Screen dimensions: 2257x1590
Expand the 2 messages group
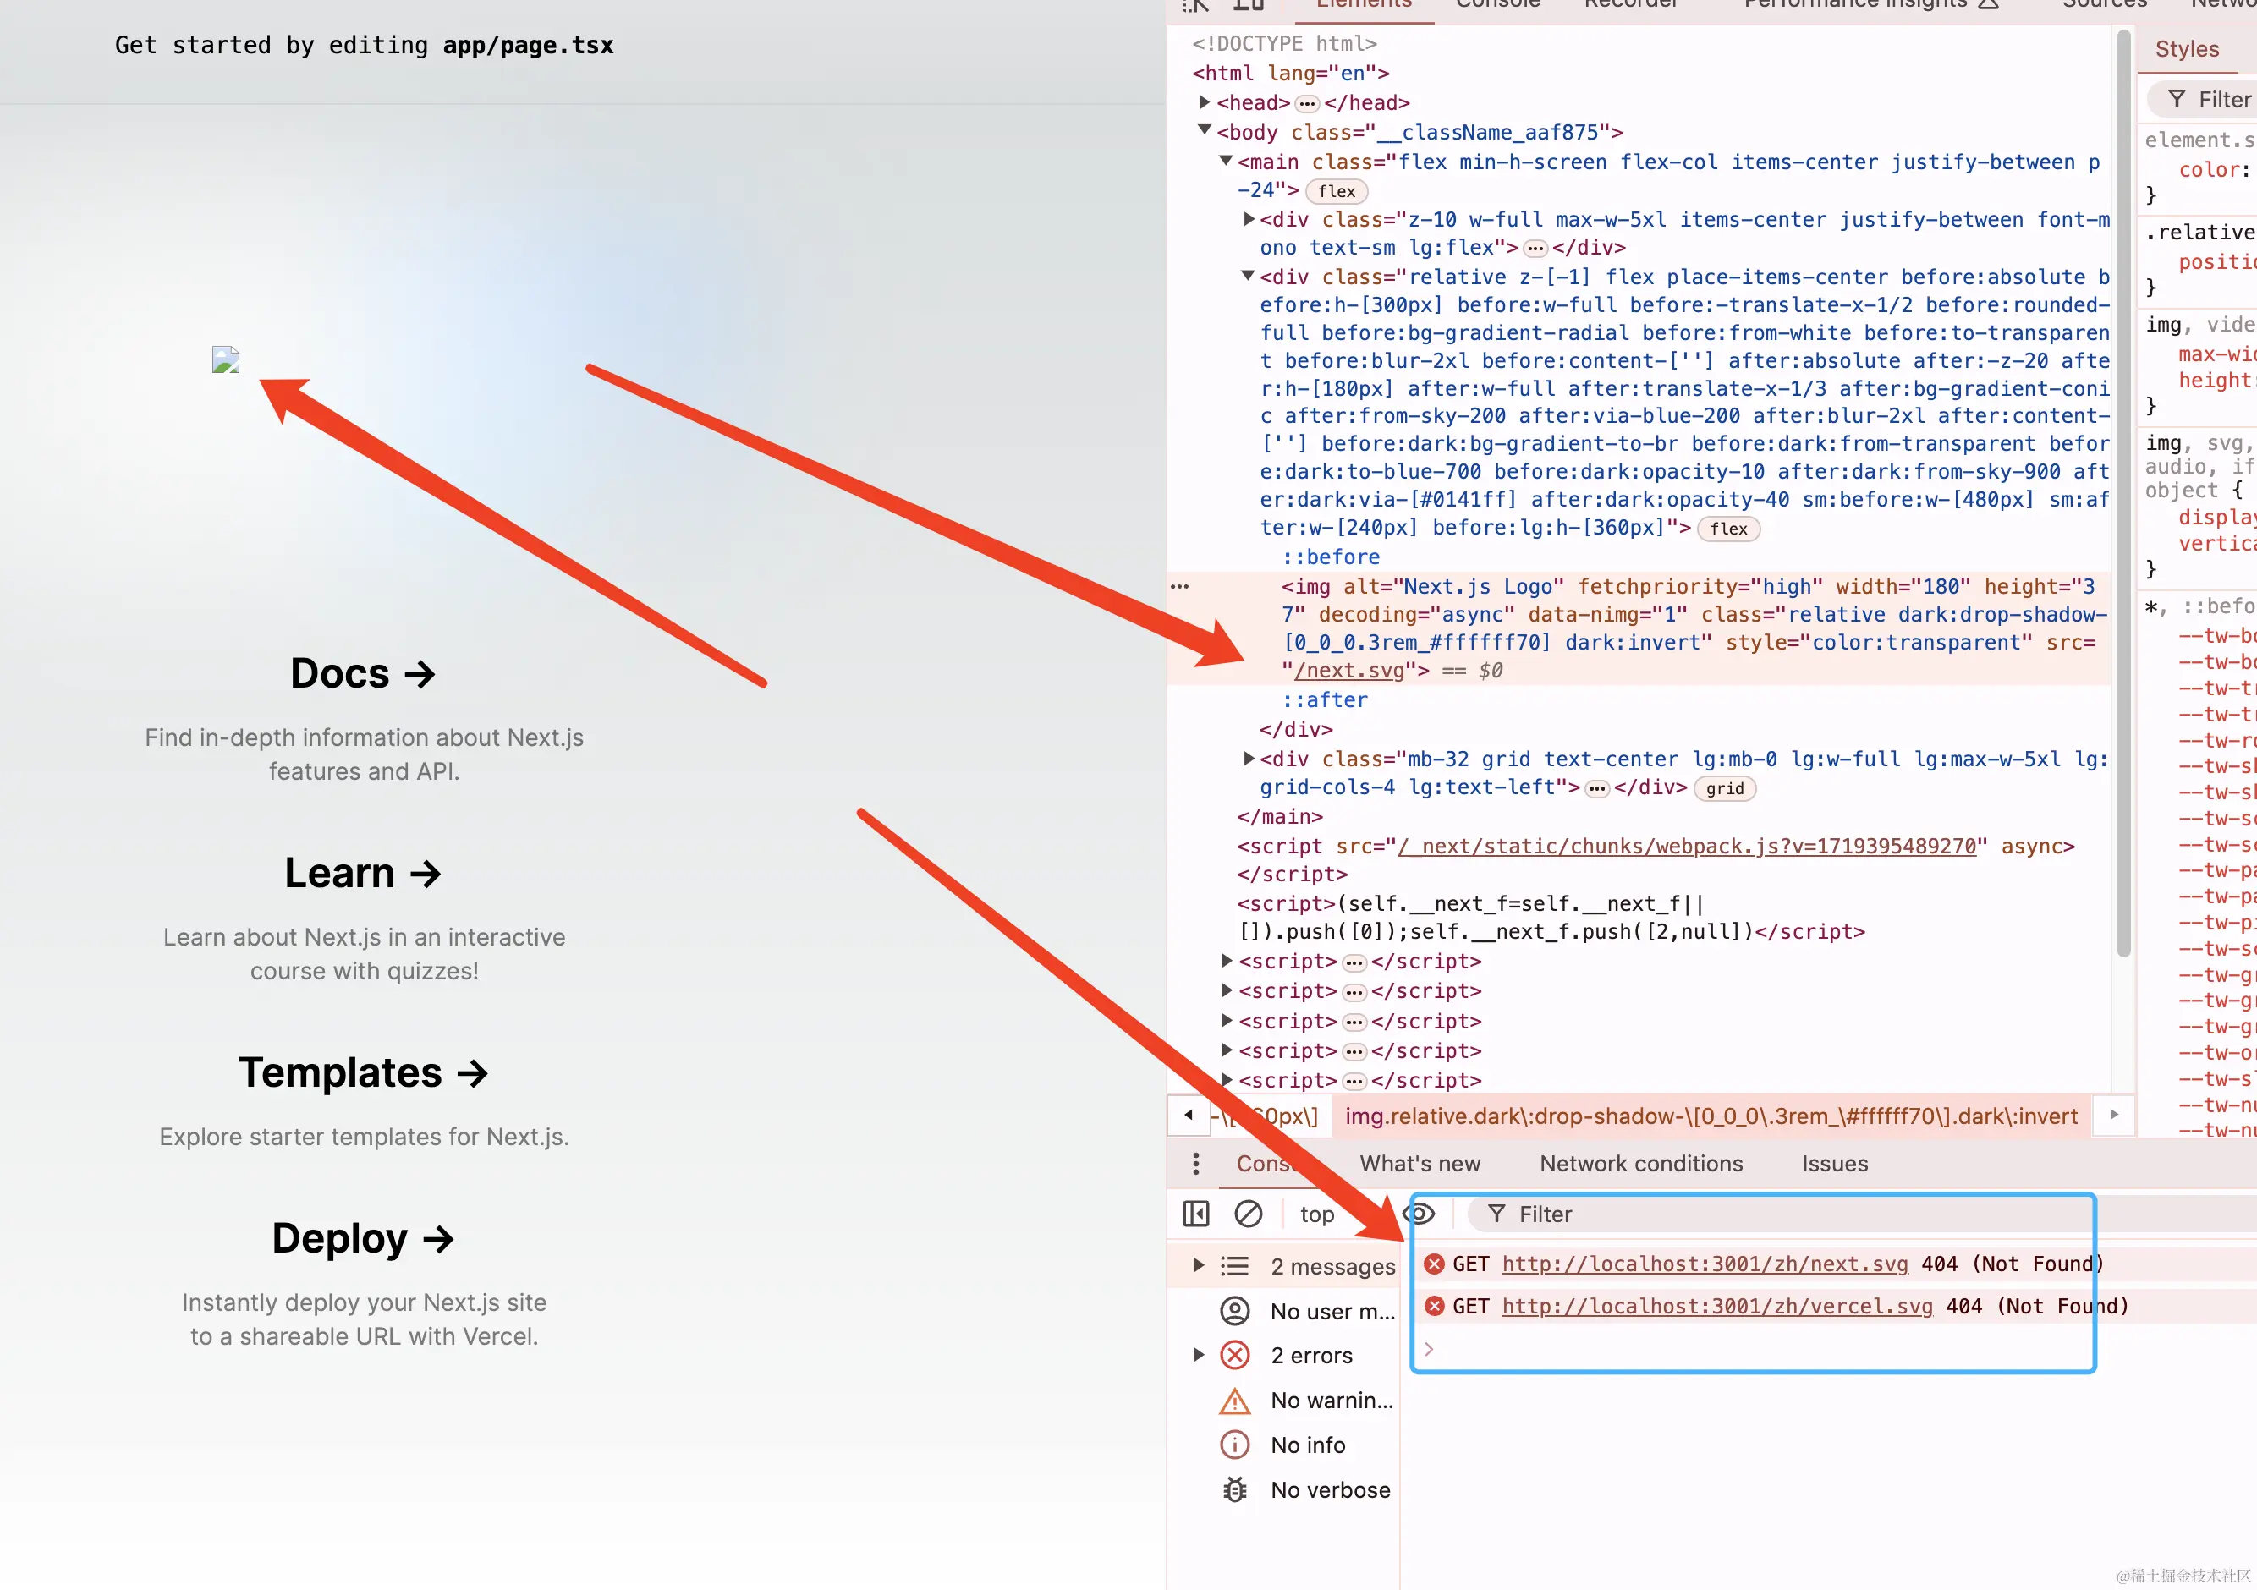1199,1264
